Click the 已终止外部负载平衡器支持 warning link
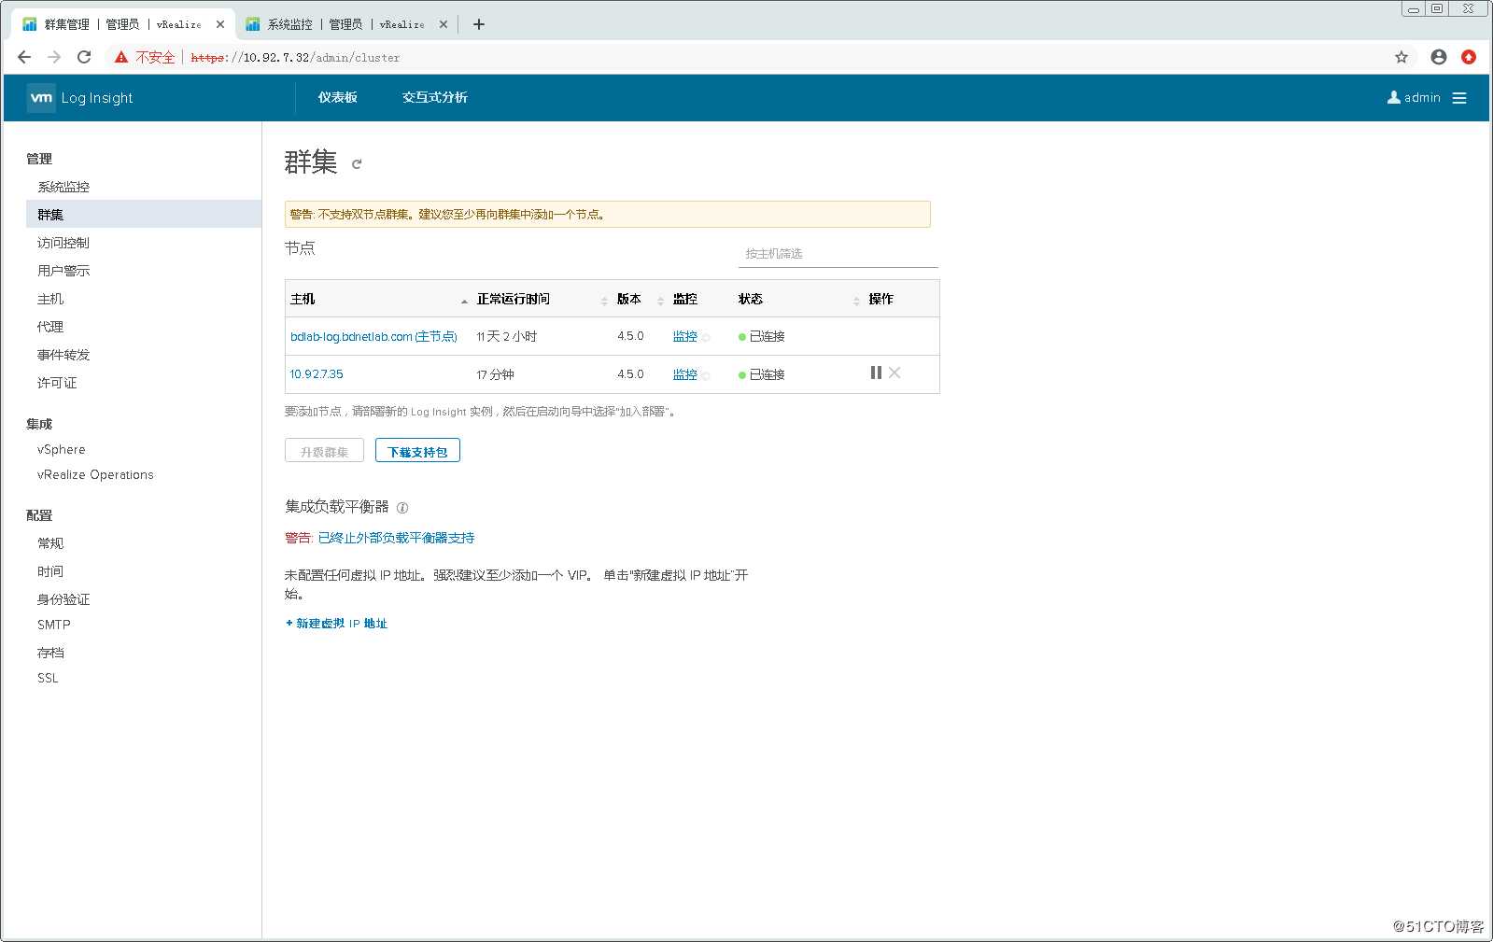1493x942 pixels. point(396,538)
